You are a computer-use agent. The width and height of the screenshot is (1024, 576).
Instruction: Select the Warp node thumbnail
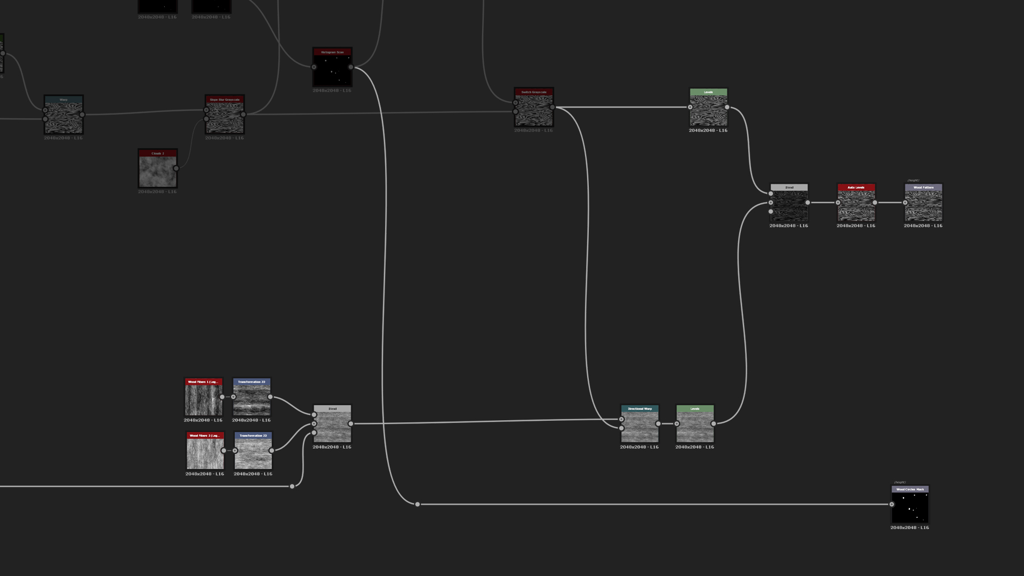coord(63,117)
